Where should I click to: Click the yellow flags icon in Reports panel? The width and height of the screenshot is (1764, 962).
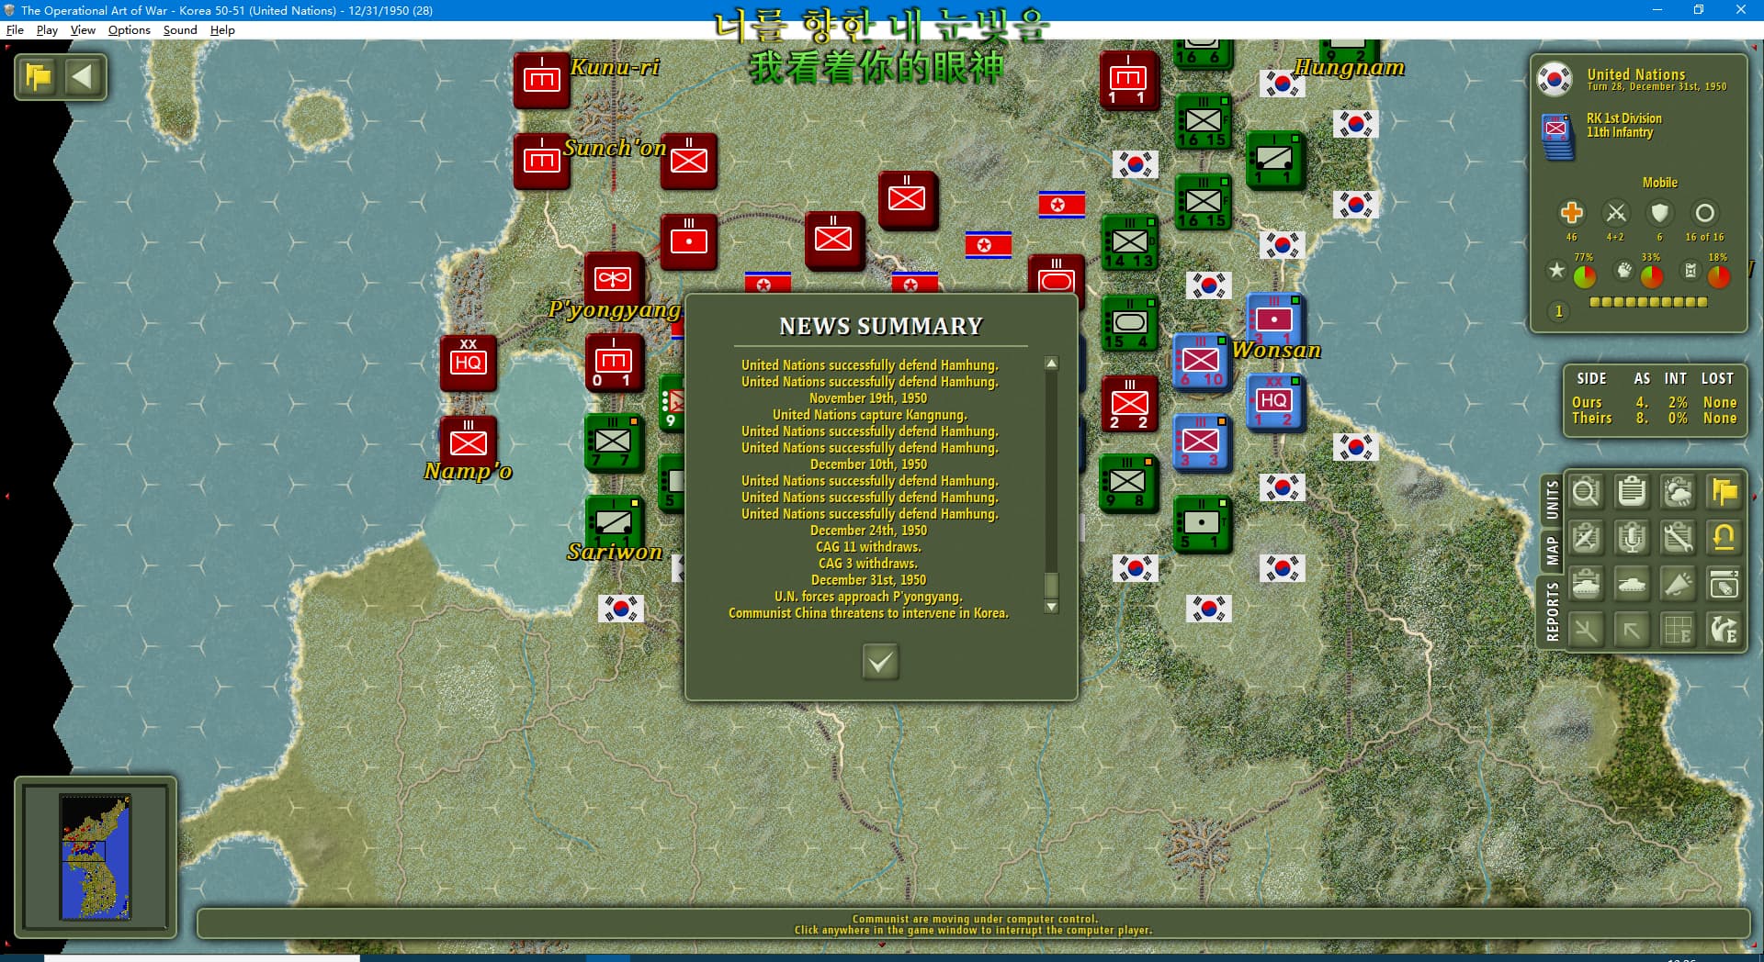[x=1724, y=492]
